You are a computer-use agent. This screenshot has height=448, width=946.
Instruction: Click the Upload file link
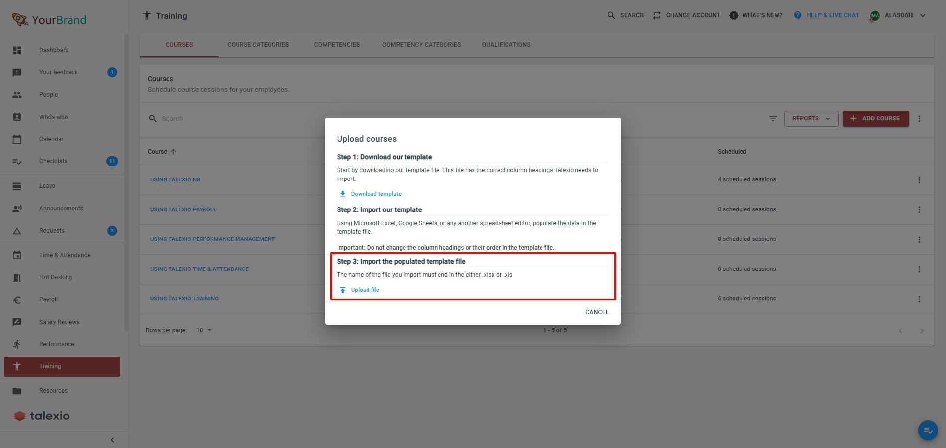(365, 290)
